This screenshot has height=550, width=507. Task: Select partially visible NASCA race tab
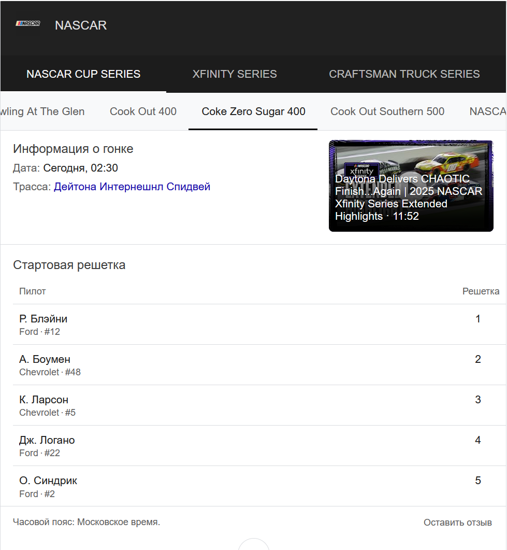[x=487, y=111]
